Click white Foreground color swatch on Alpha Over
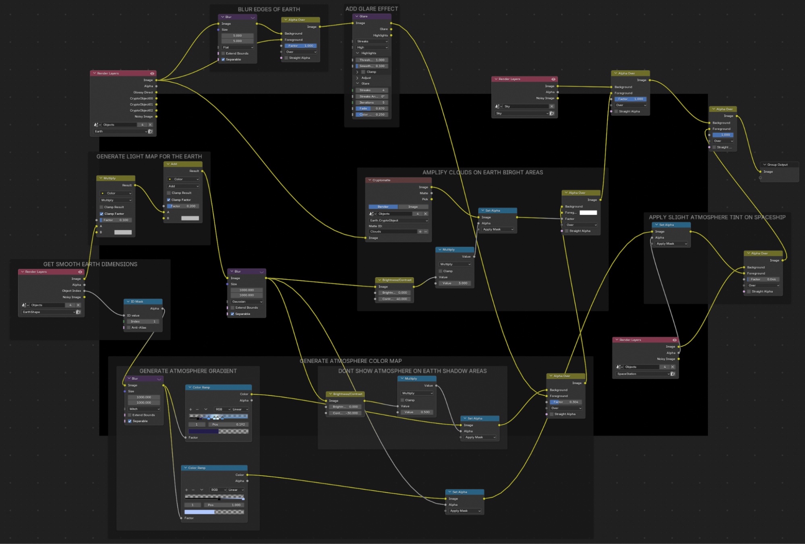Viewport: 805px width, 544px height. pos(588,213)
